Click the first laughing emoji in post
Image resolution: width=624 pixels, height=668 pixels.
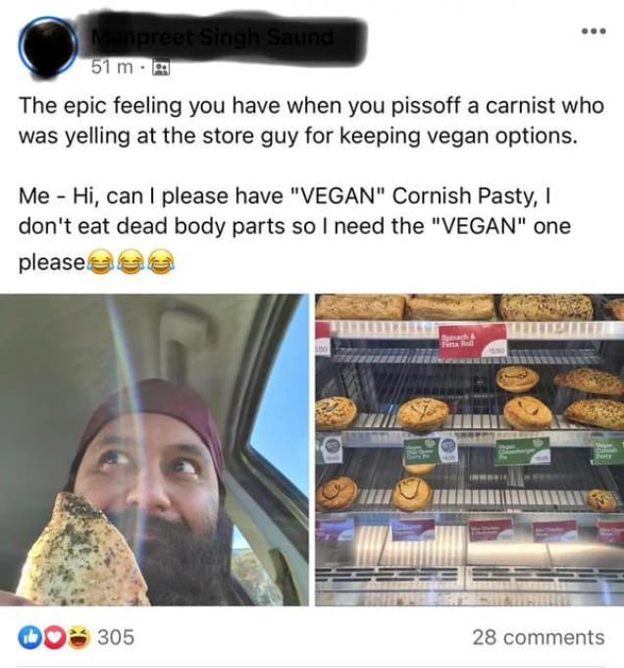102,263
